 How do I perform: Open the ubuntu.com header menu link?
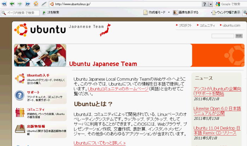231,25
